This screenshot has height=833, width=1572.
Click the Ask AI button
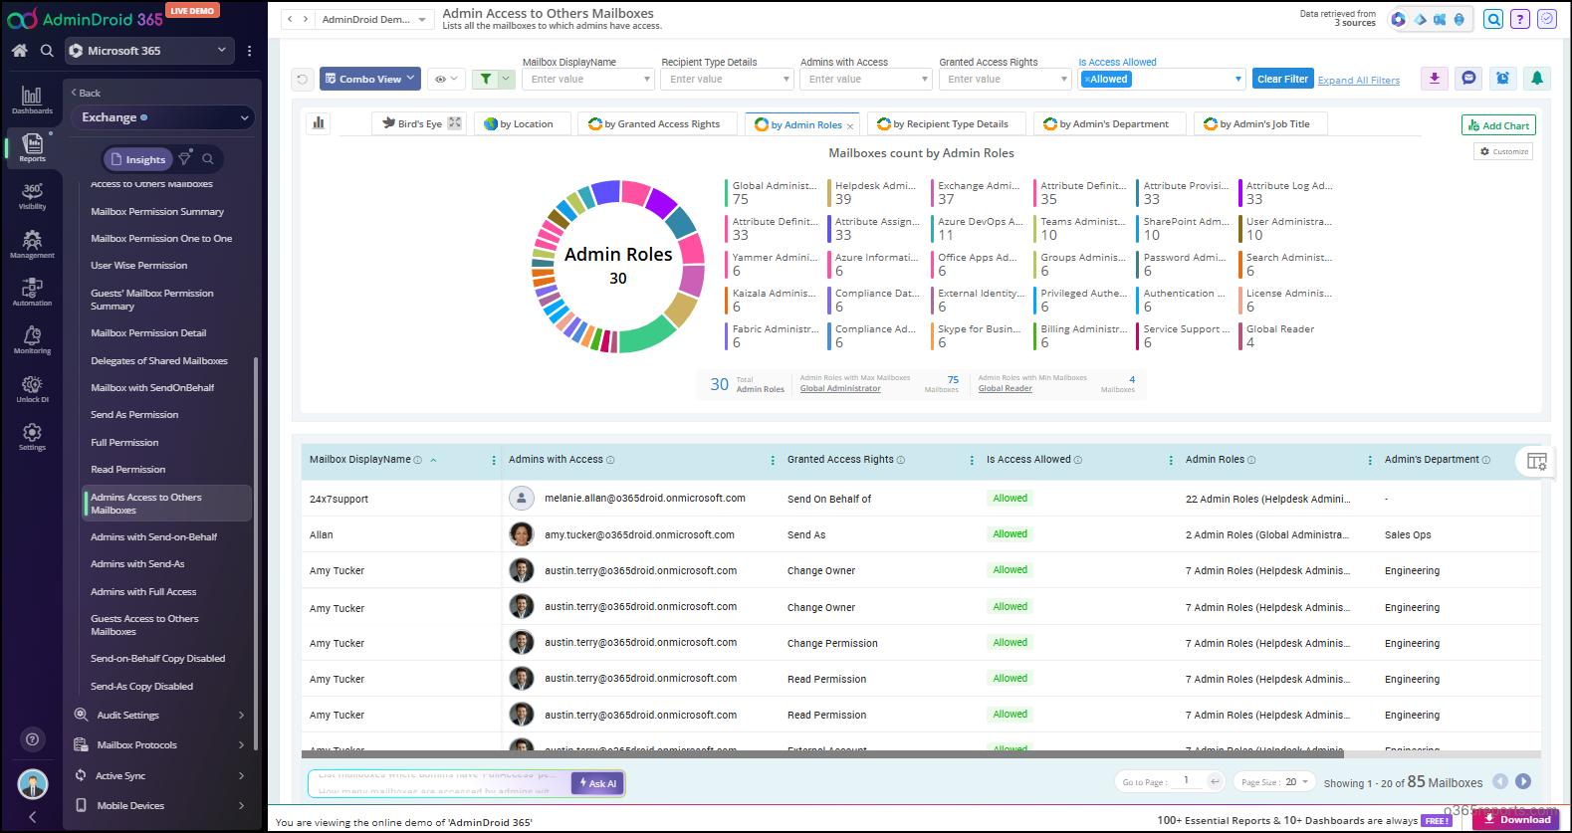point(597,783)
